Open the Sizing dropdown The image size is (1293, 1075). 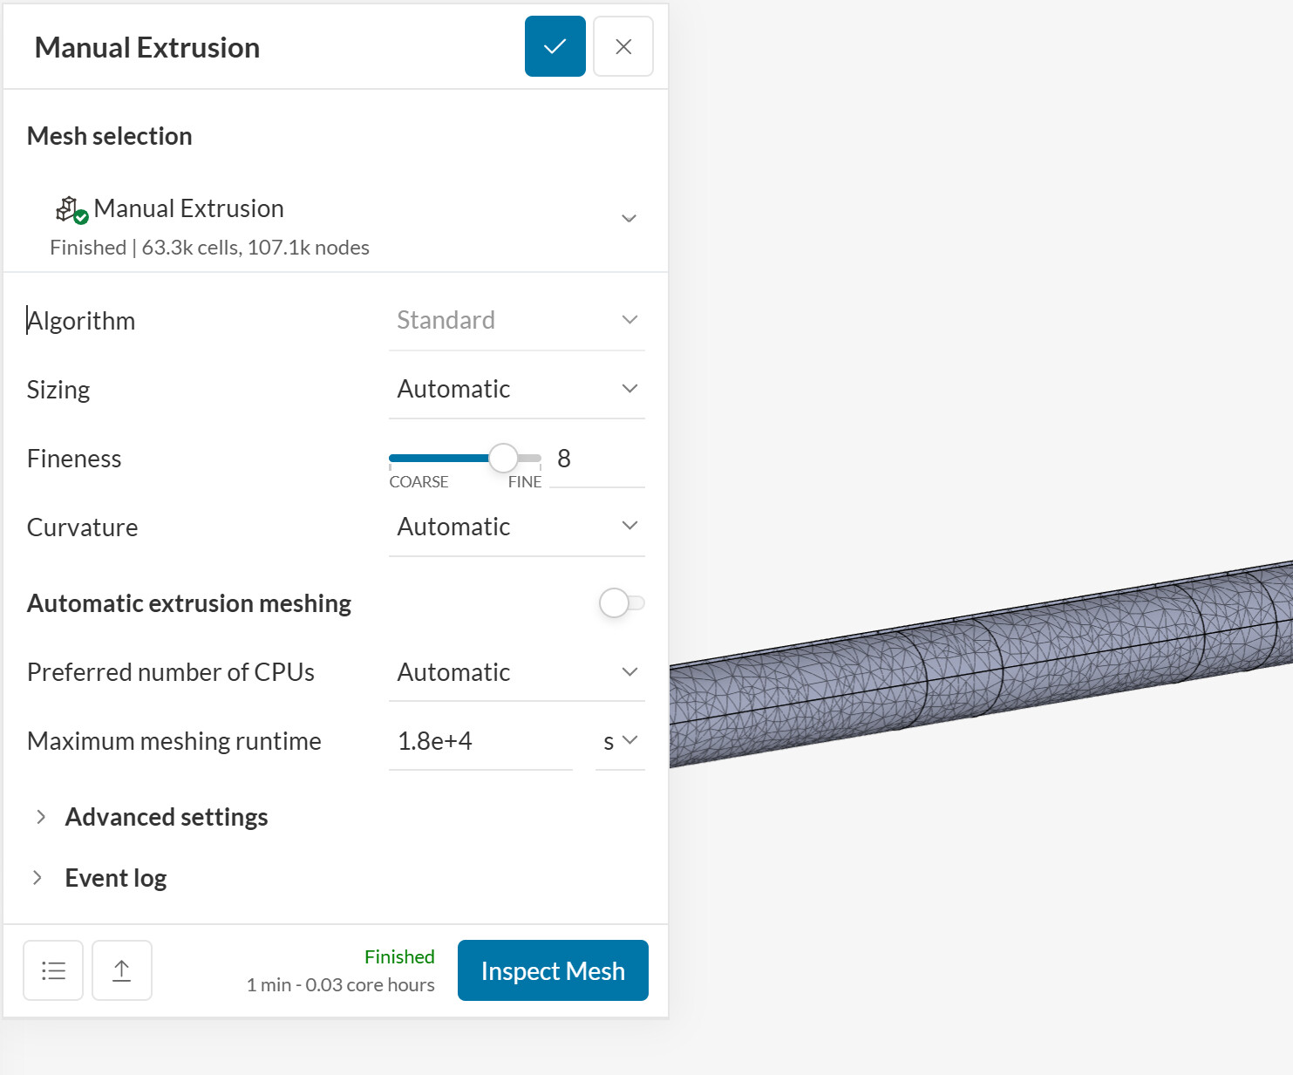(x=516, y=389)
